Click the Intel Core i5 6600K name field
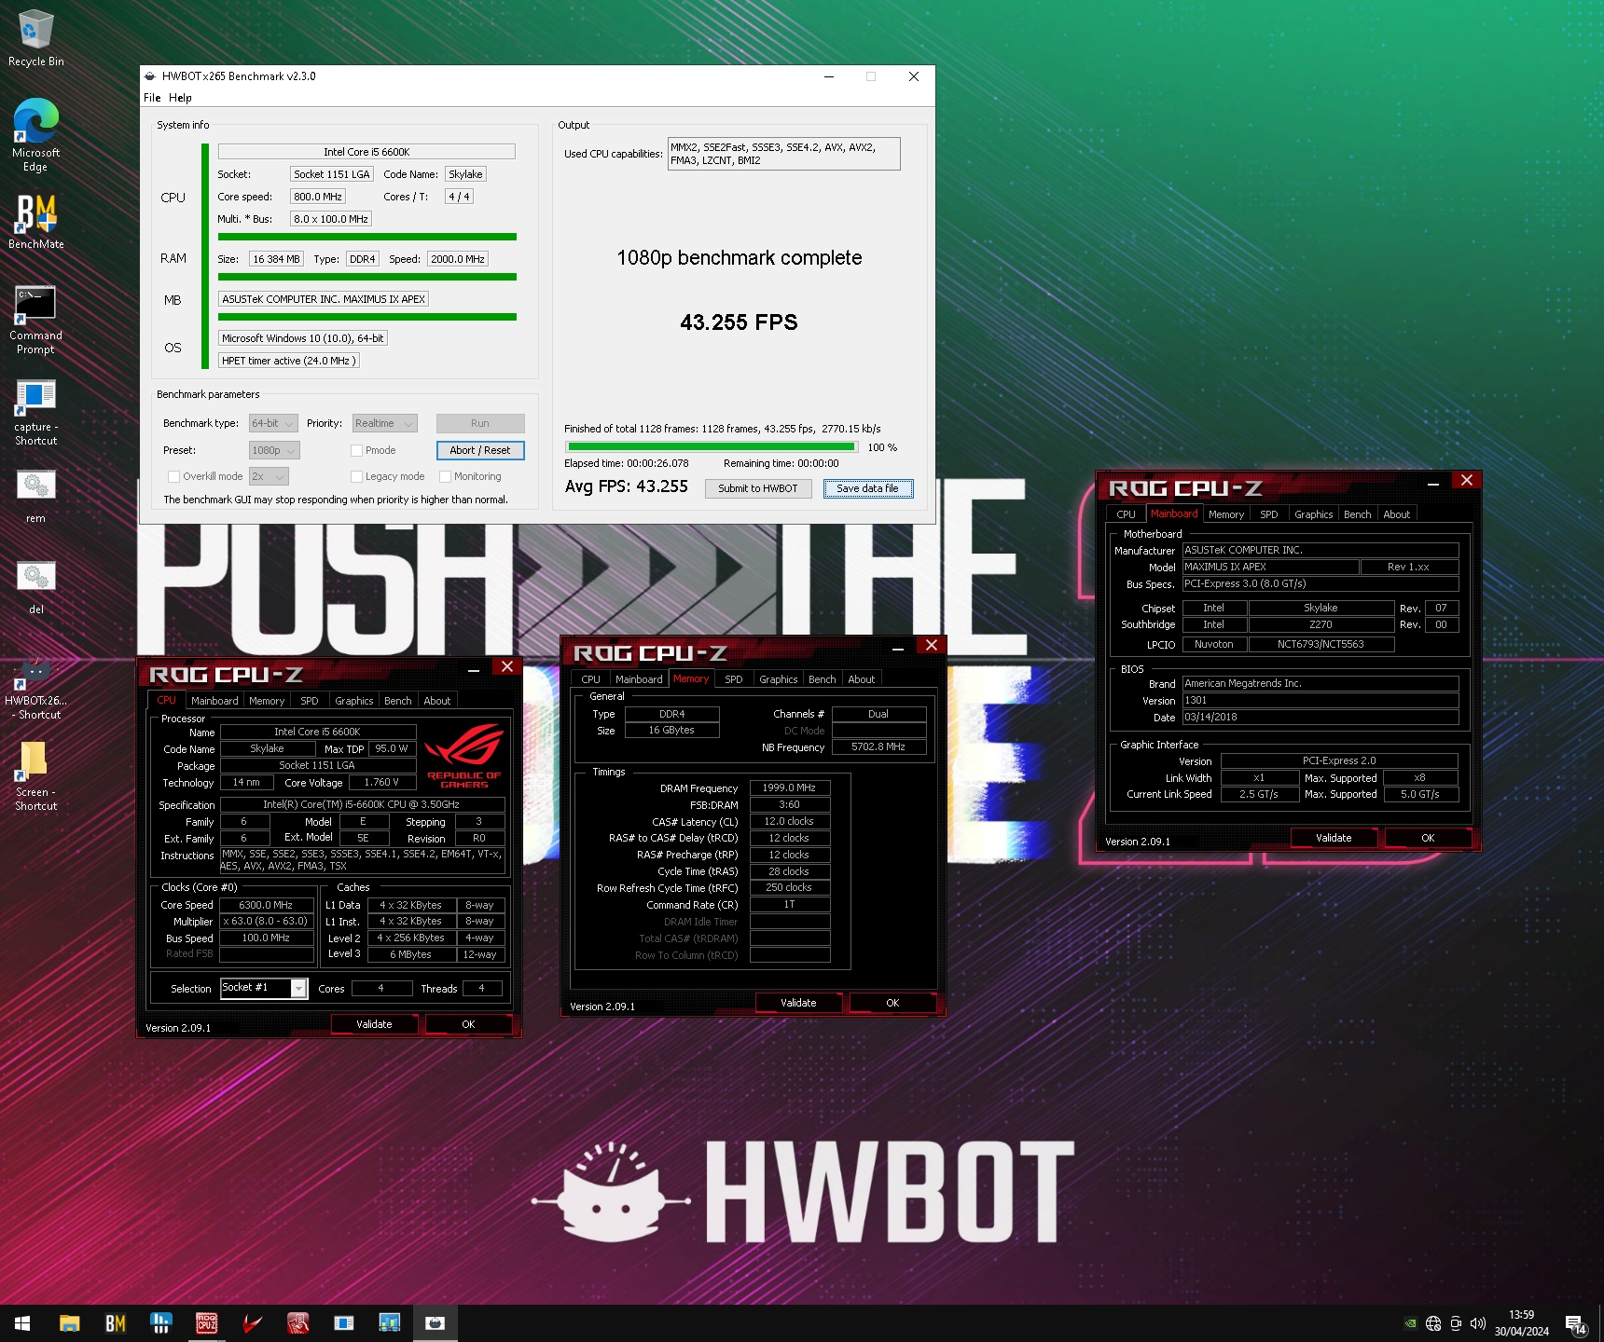 click(x=366, y=152)
